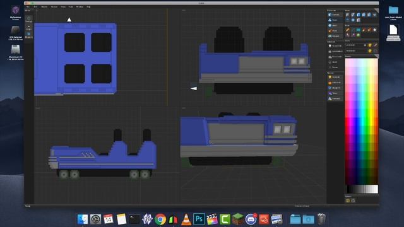Click the first icon in the top-right mode grid
Image resolution: width=404 pixels, height=227 pixels.
tap(348, 15)
